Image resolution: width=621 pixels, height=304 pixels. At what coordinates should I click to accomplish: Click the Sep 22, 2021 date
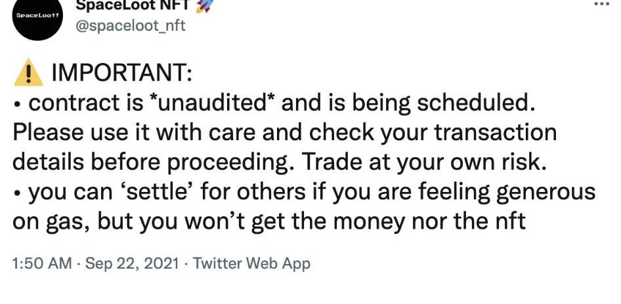[x=131, y=263]
